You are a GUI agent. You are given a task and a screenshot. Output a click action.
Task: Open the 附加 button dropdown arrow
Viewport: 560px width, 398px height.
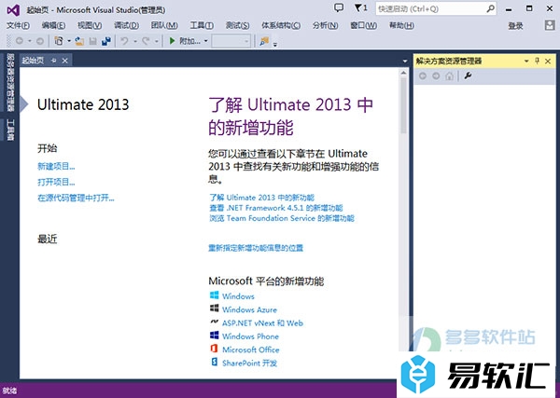coord(205,41)
